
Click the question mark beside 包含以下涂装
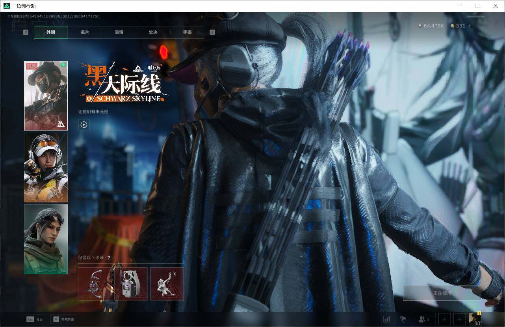click(108, 257)
